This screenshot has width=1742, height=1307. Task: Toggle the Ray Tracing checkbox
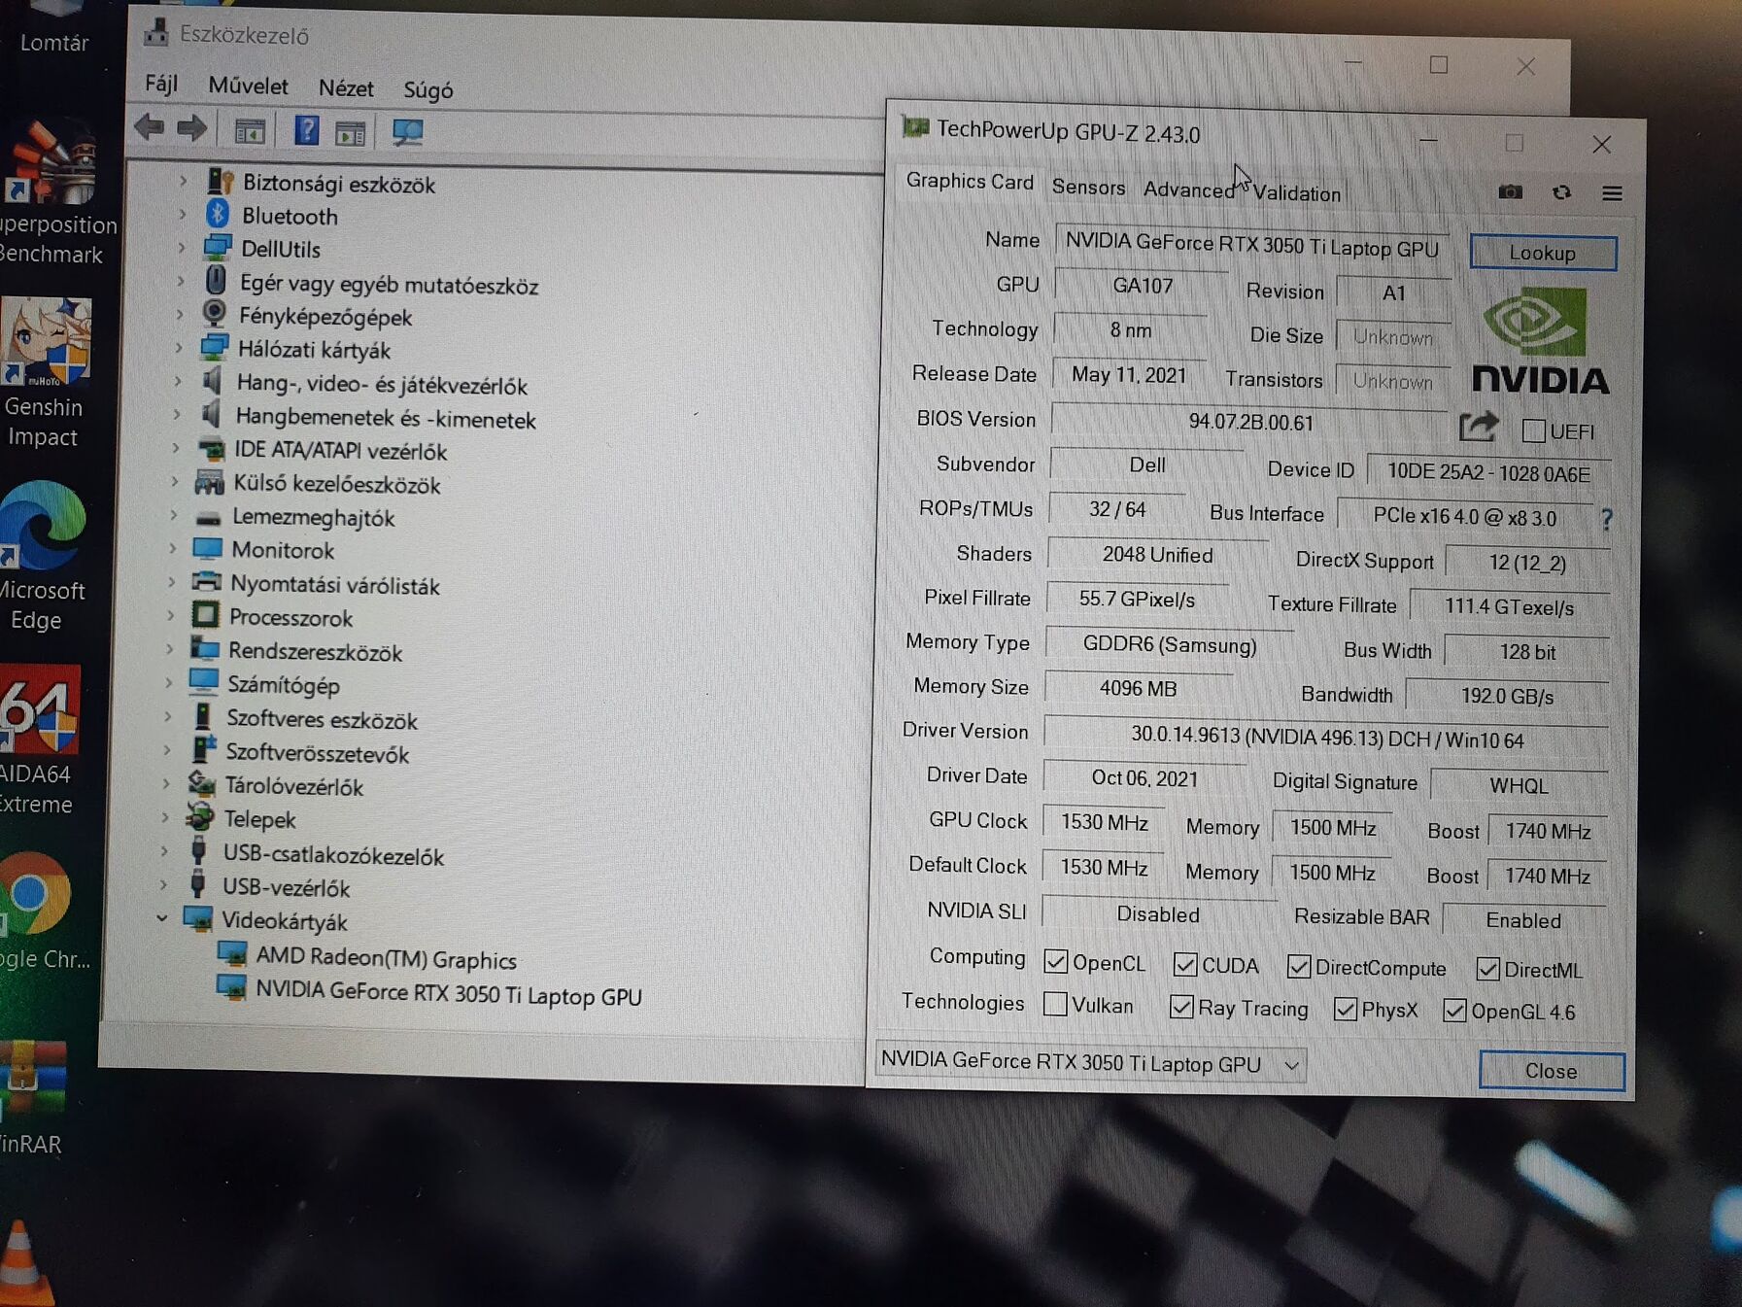pos(1181,1007)
